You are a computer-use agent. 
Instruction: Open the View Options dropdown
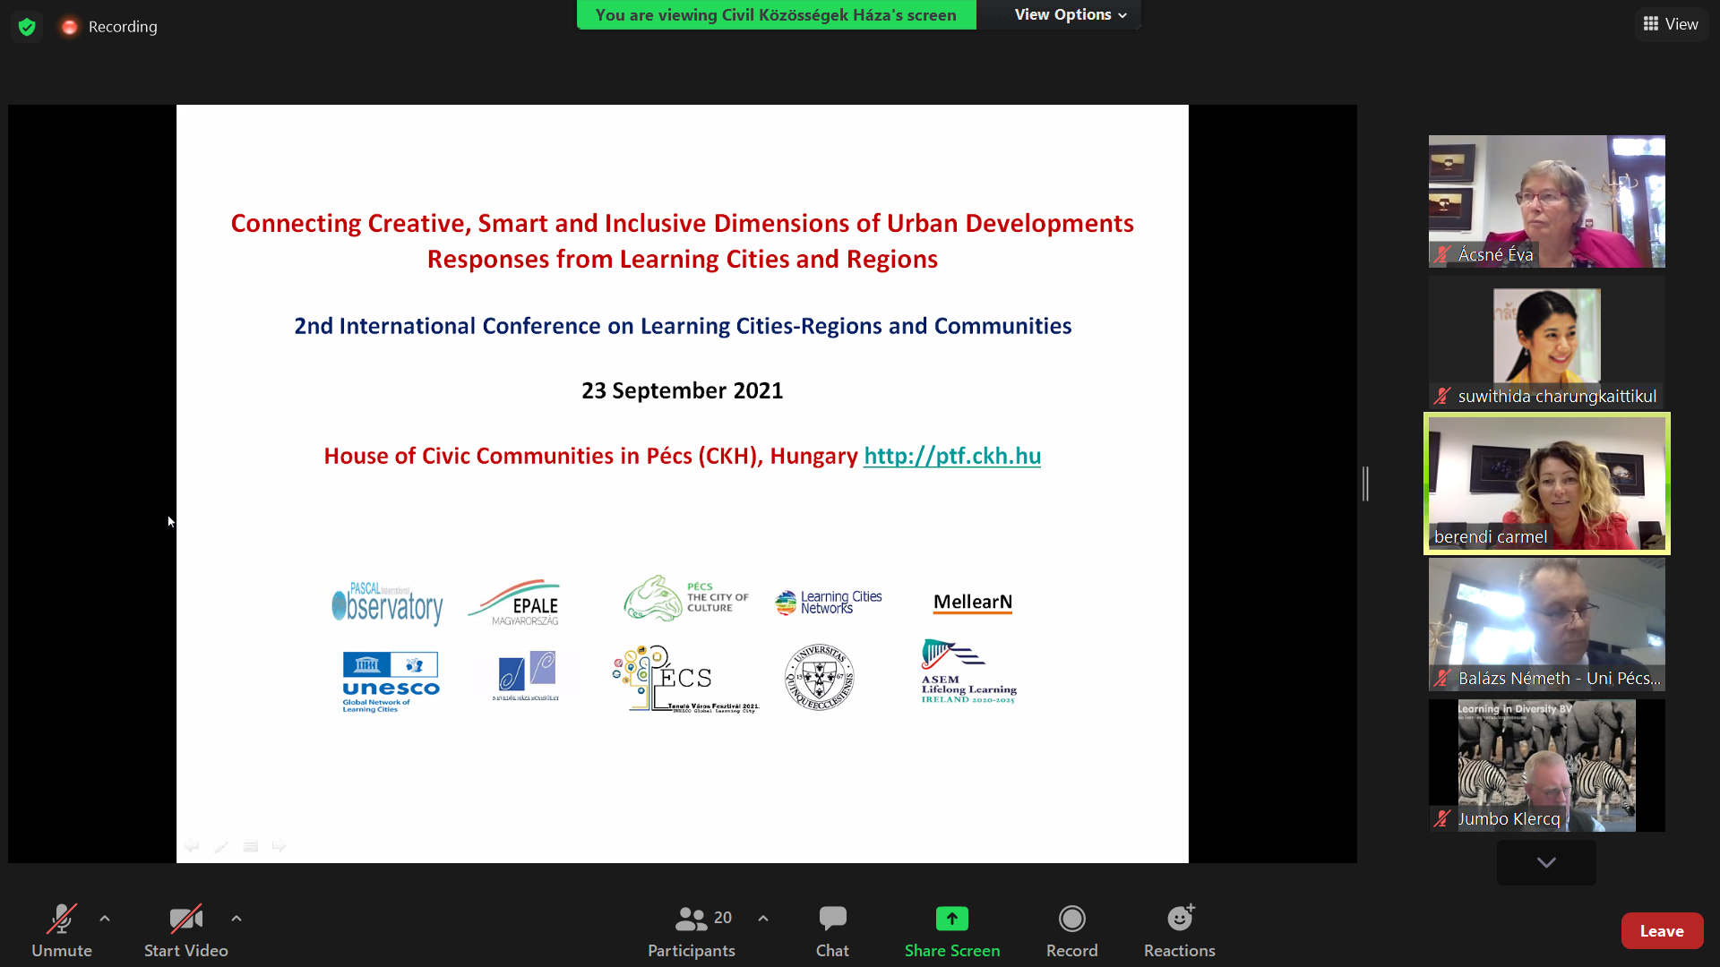tap(1070, 14)
